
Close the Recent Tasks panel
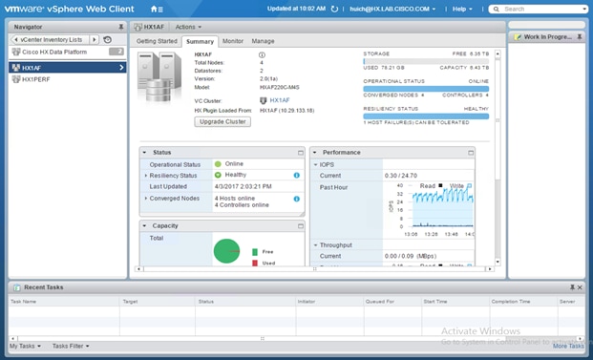click(x=580, y=287)
